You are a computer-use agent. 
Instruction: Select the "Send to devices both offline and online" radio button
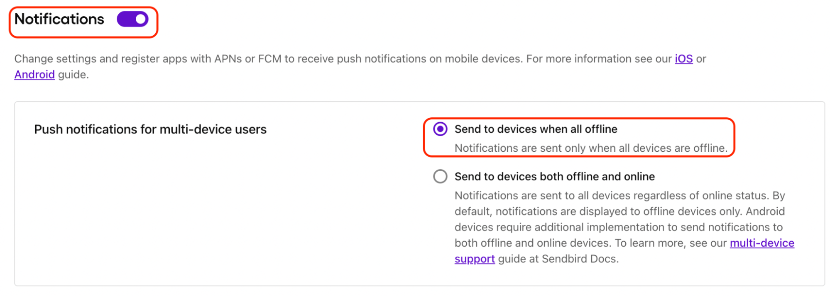click(440, 176)
